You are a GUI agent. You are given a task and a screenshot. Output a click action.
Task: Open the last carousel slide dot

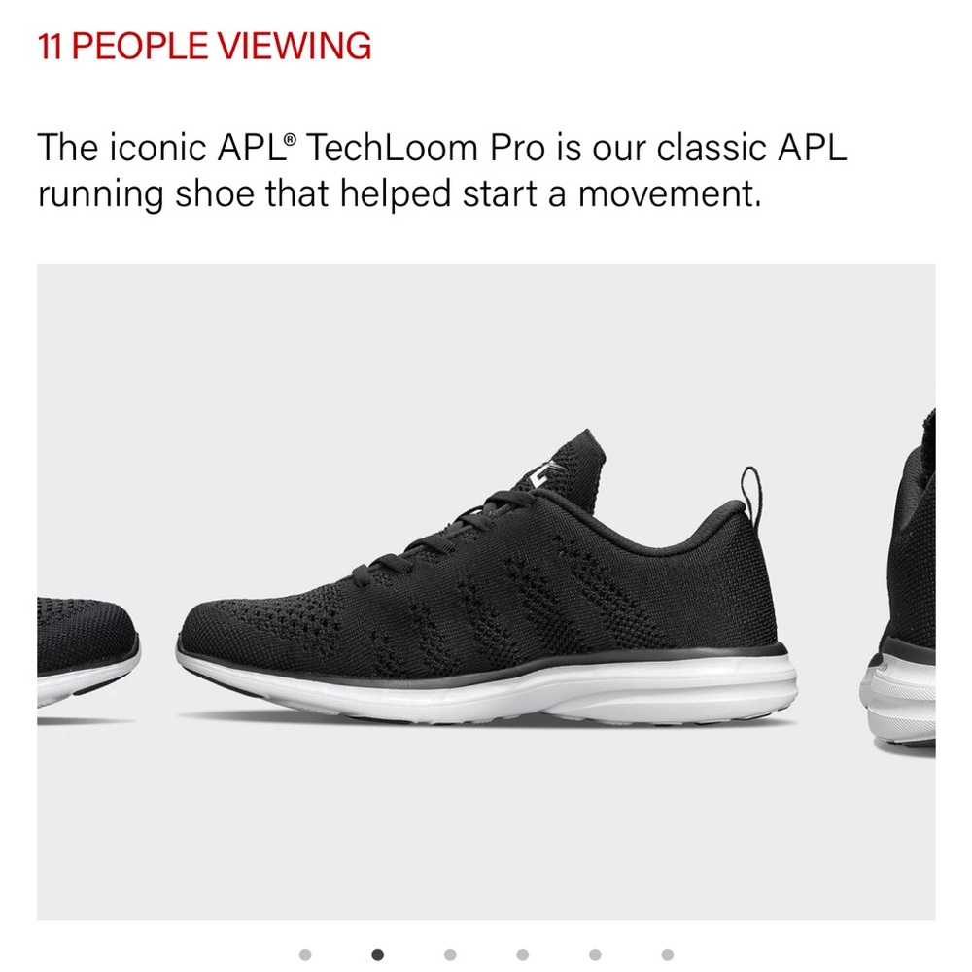coord(667,955)
